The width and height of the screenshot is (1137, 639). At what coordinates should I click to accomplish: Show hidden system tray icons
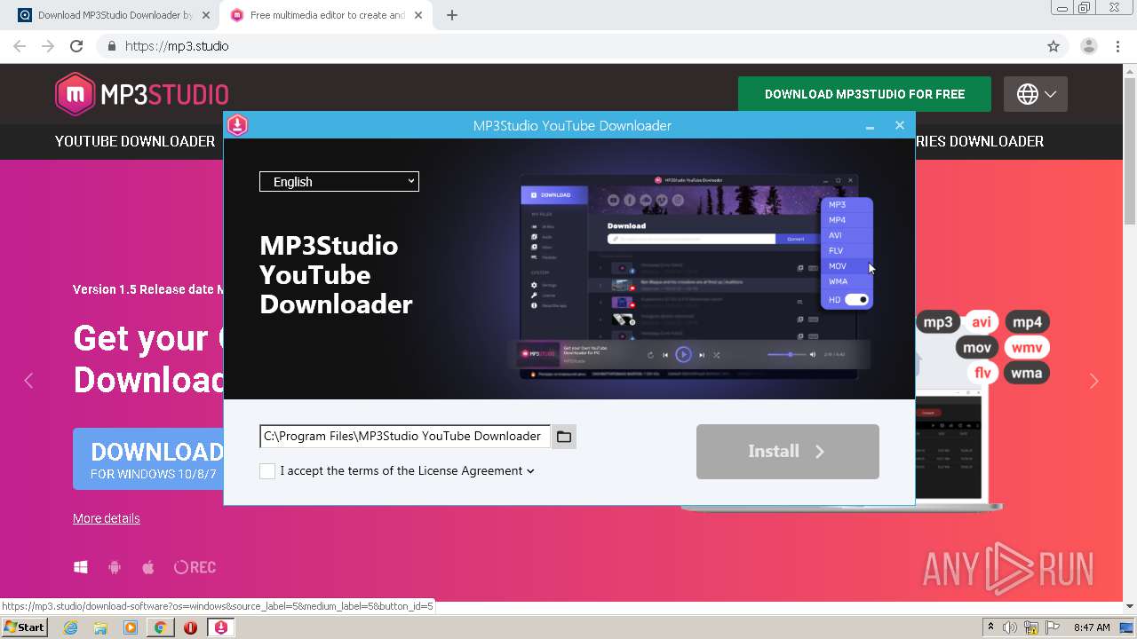pyautogui.click(x=991, y=627)
